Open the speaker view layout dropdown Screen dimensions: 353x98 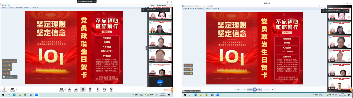(x=162, y=5)
